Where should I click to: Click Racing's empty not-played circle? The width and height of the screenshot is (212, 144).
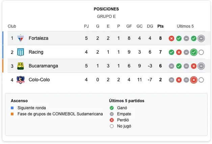tap(201, 52)
